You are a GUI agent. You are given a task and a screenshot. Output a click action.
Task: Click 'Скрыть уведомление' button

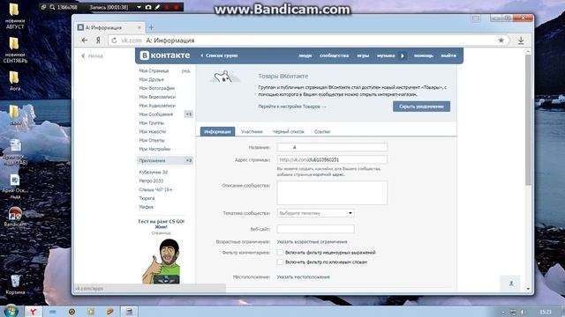tap(421, 107)
